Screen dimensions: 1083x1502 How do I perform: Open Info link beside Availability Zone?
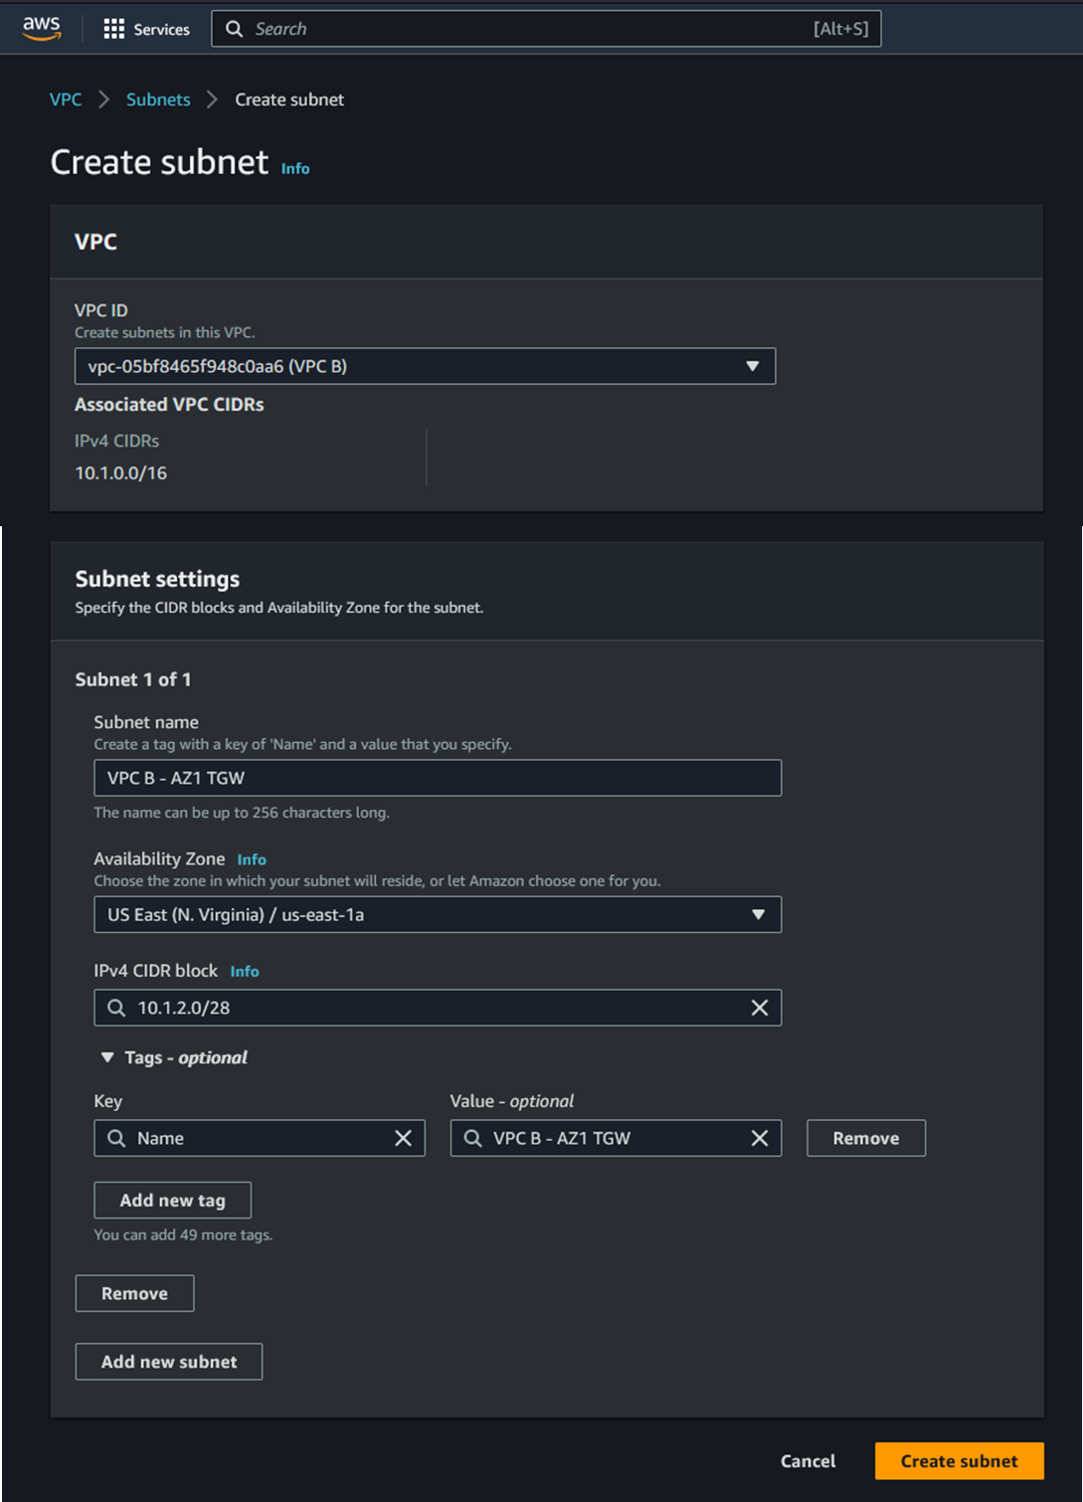[252, 859]
